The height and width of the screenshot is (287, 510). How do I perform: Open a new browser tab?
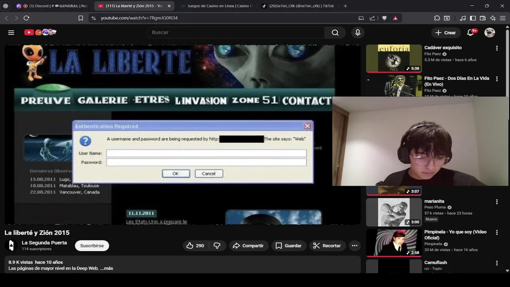pyautogui.click(x=345, y=6)
